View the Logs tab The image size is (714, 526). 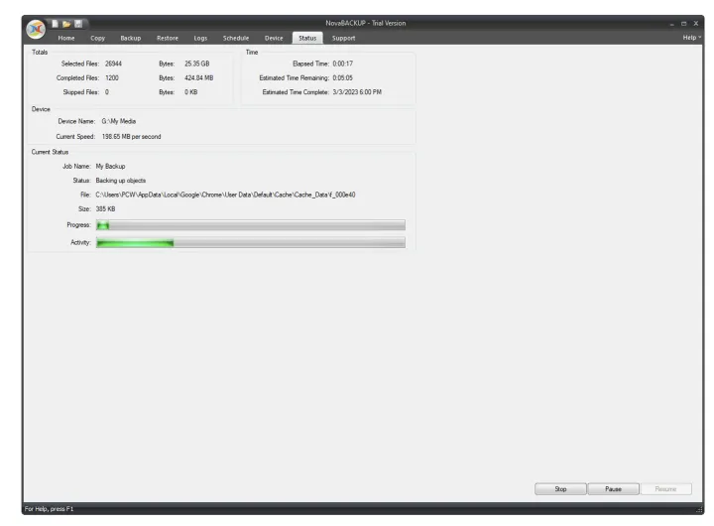click(x=200, y=38)
